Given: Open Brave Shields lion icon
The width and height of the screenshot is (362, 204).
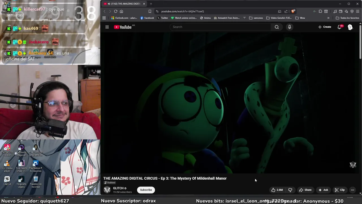Looking at the screenshot, I should pyautogui.click(x=293, y=11).
